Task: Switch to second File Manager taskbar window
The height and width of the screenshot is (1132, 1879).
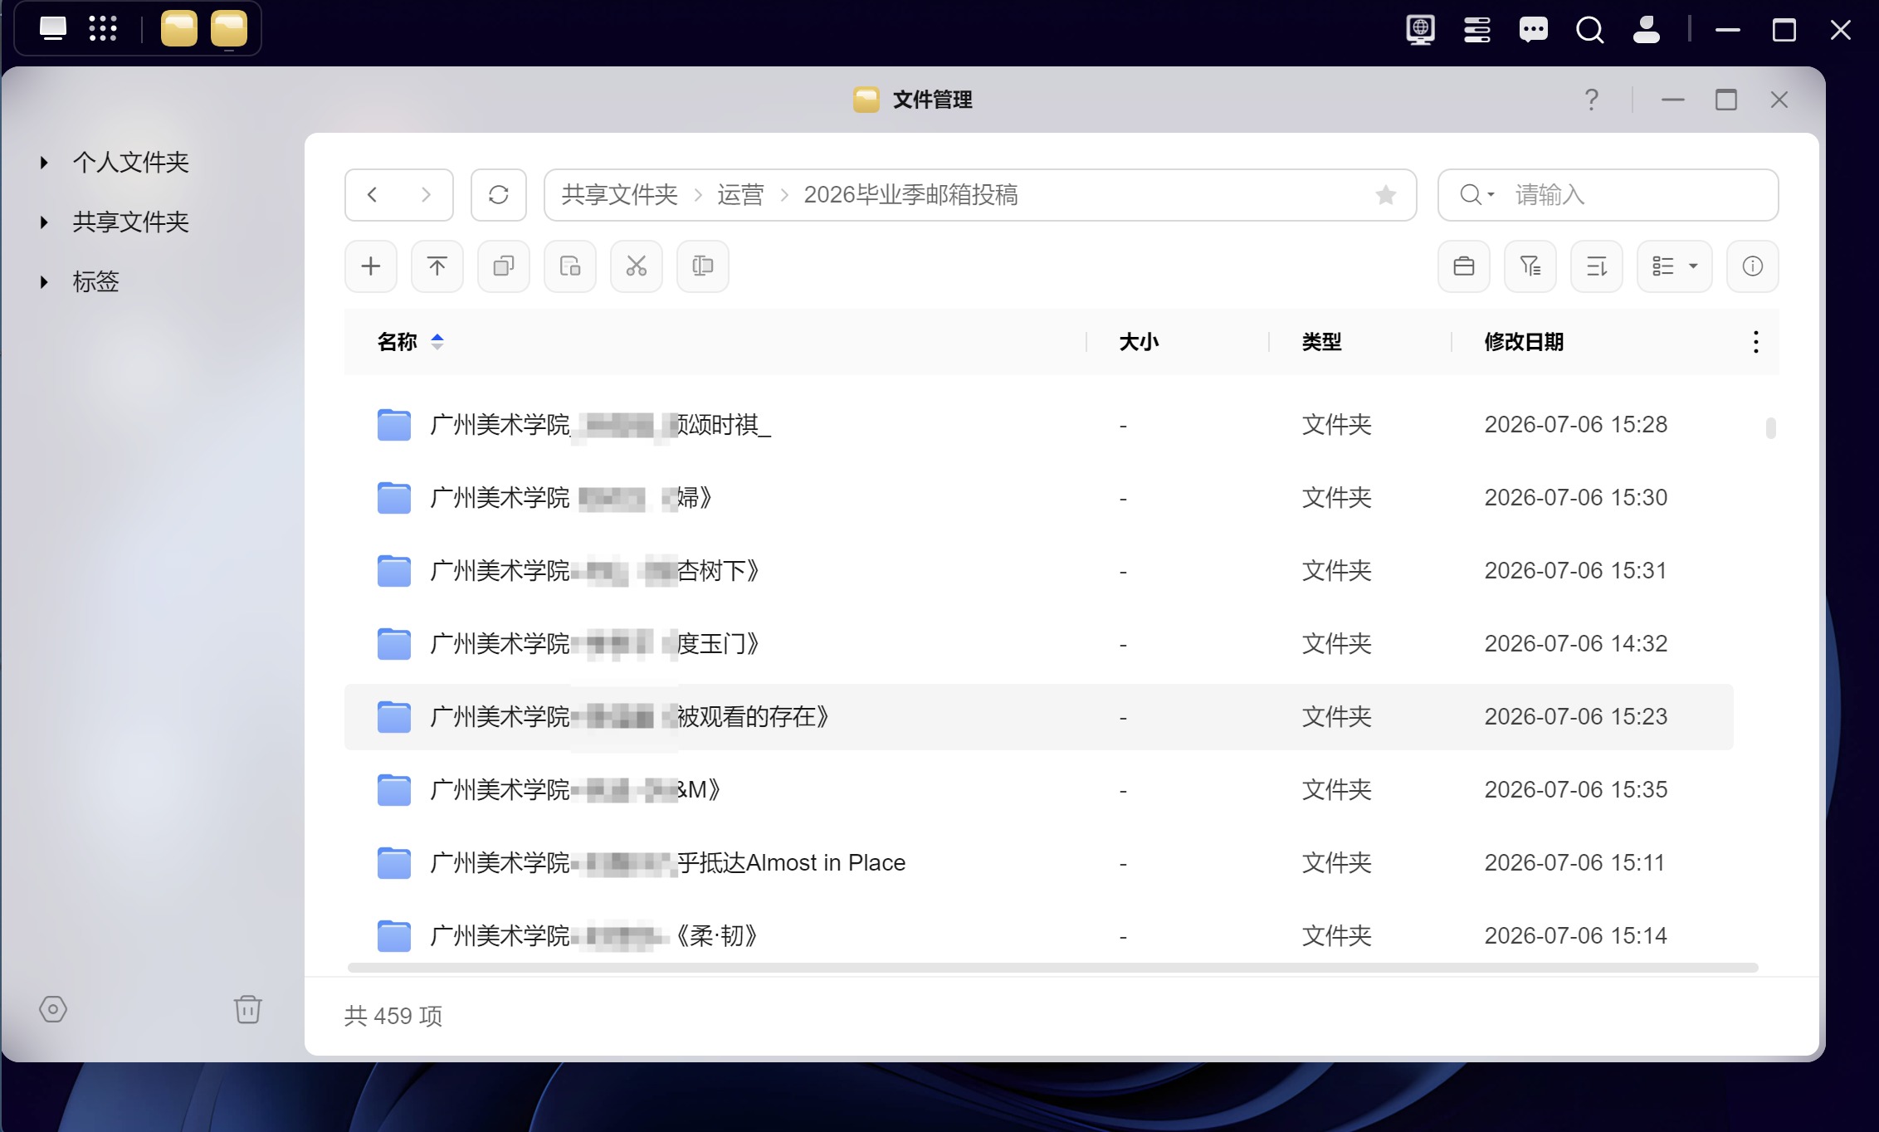Action: pyautogui.click(x=229, y=29)
